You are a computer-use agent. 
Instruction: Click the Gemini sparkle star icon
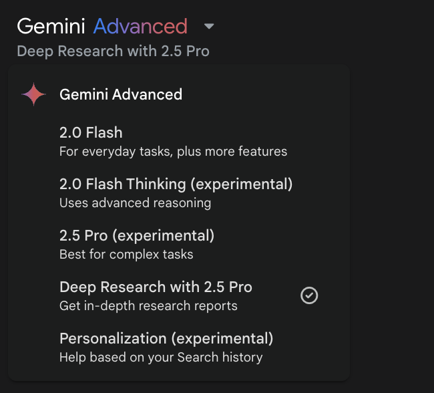pyautogui.click(x=34, y=94)
